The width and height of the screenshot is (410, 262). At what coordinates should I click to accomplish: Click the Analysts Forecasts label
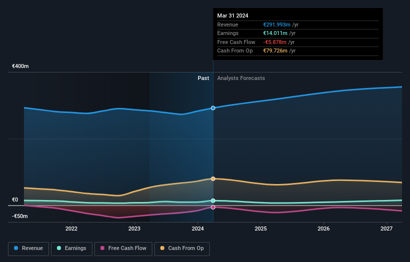click(241, 78)
